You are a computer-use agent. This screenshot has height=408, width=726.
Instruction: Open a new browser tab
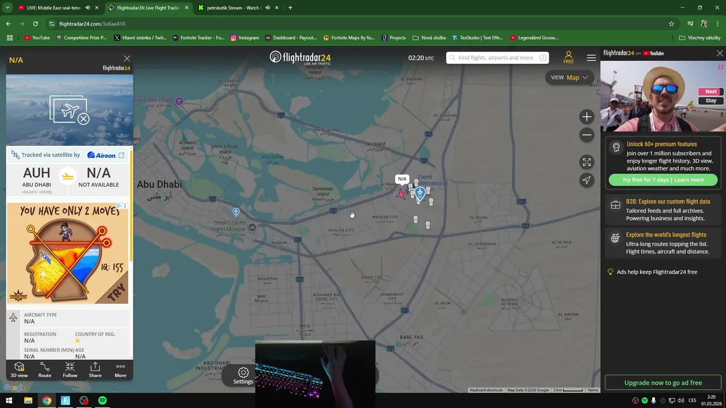[x=290, y=8]
